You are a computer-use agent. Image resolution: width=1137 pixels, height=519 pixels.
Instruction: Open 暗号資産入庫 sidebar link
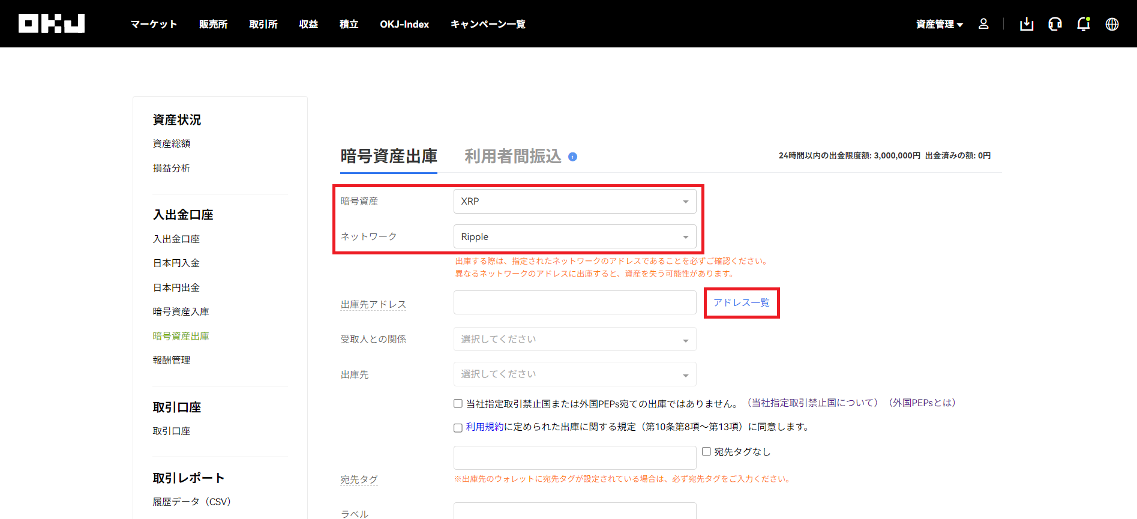tap(181, 311)
